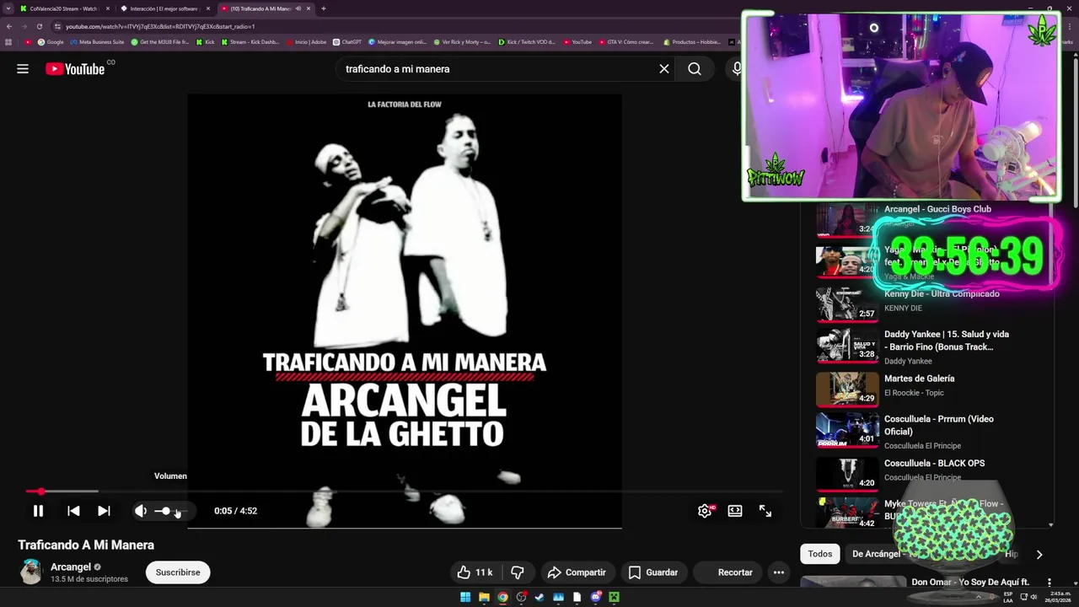Open Arcangel channel name link
Viewport: 1079px width, 607px height.
[x=70, y=567]
